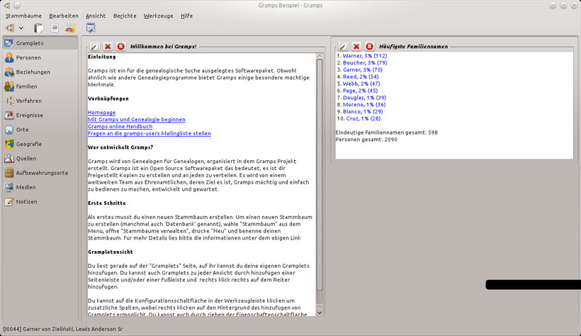Click the reports toolbar icon
The height and width of the screenshot is (336, 581).
click(x=55, y=28)
